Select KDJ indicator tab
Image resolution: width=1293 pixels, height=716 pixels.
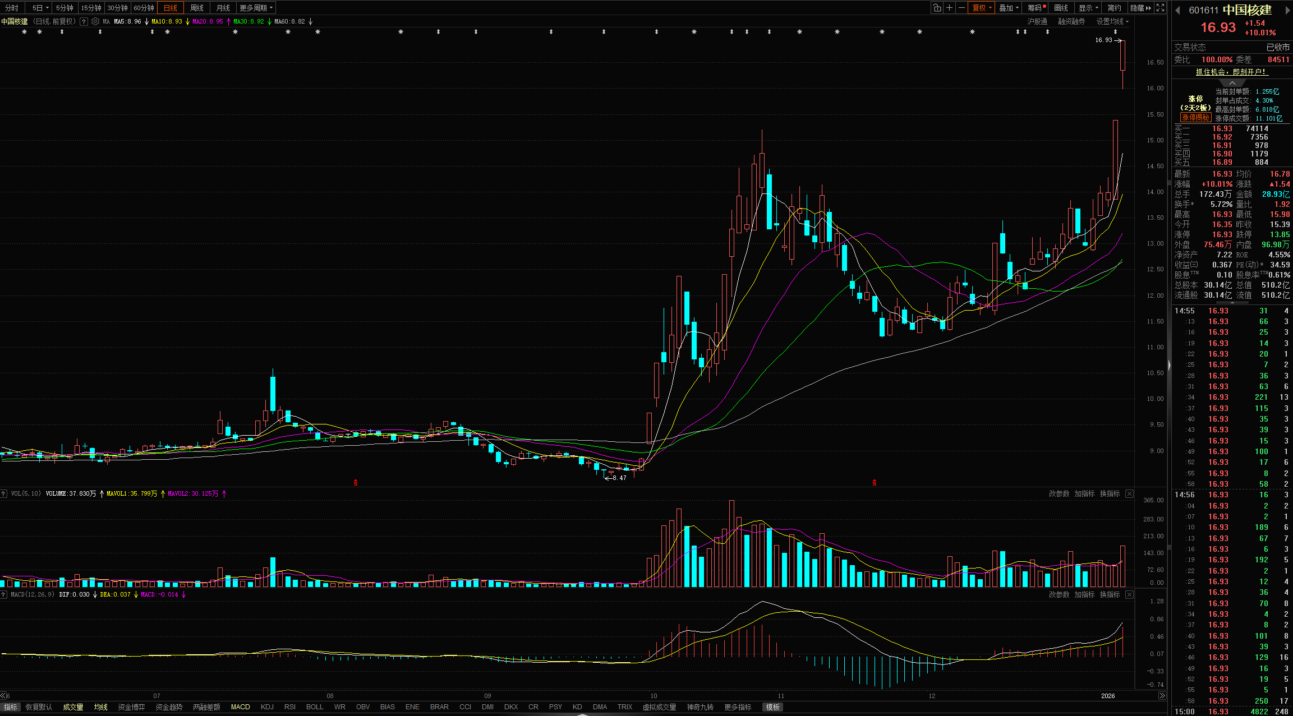click(x=267, y=707)
